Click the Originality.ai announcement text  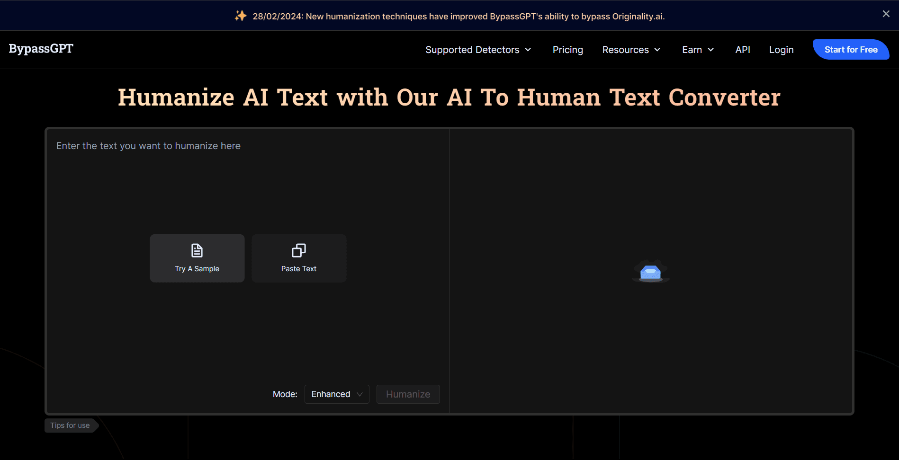458,17
